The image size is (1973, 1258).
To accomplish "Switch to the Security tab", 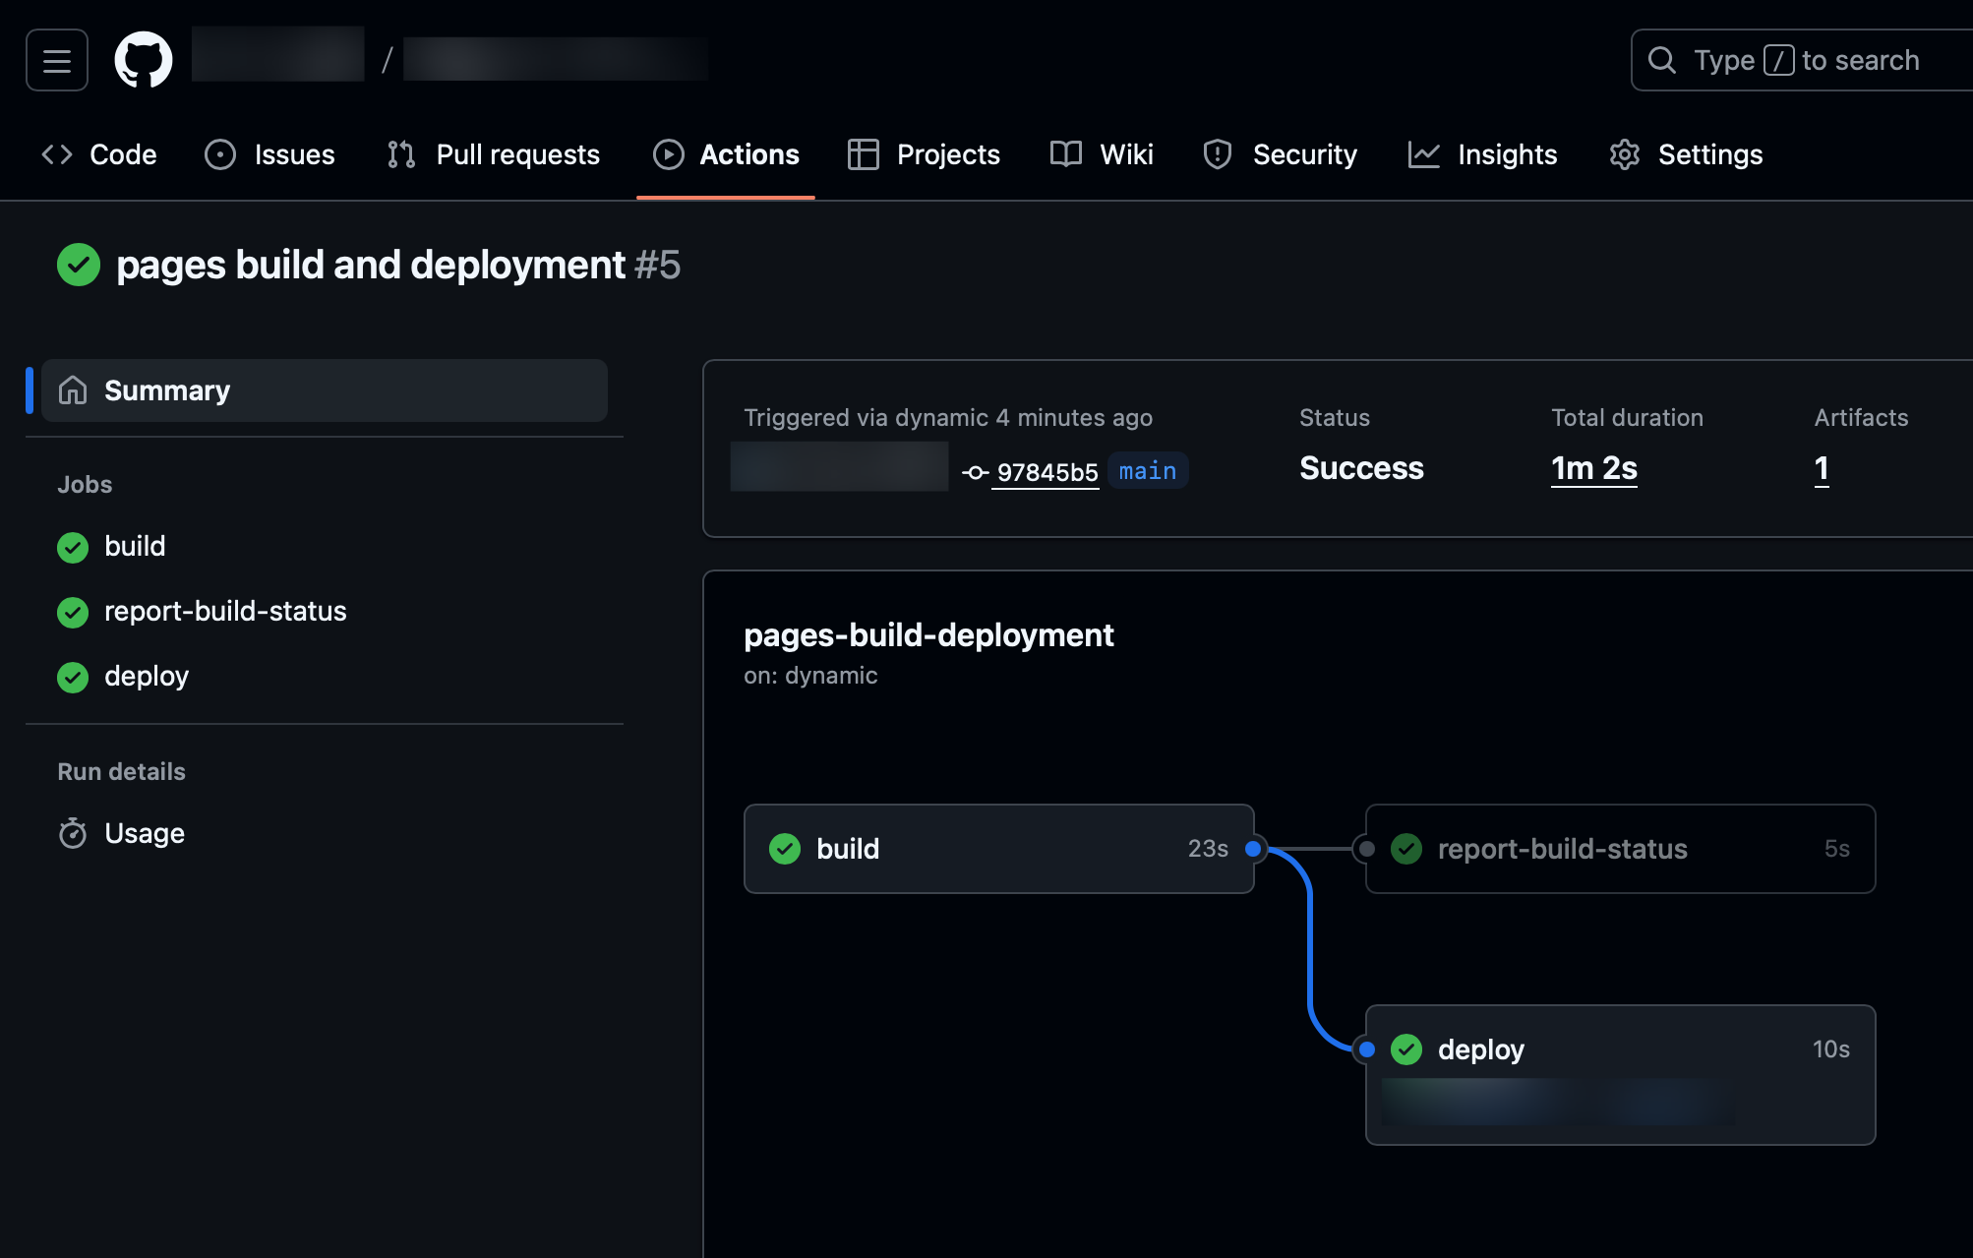I will (x=1280, y=154).
